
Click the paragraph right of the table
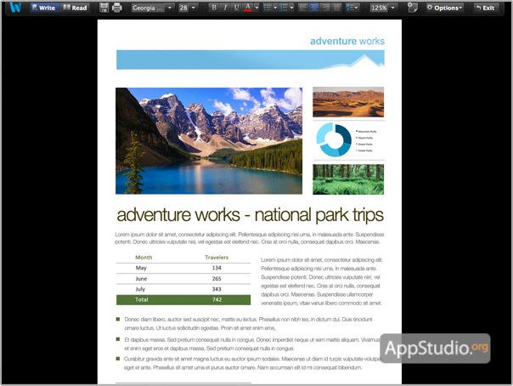pos(322,281)
